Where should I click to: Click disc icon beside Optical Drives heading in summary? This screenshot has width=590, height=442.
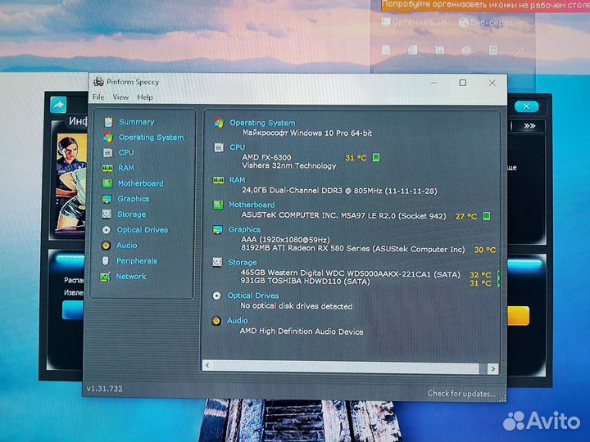(x=216, y=295)
